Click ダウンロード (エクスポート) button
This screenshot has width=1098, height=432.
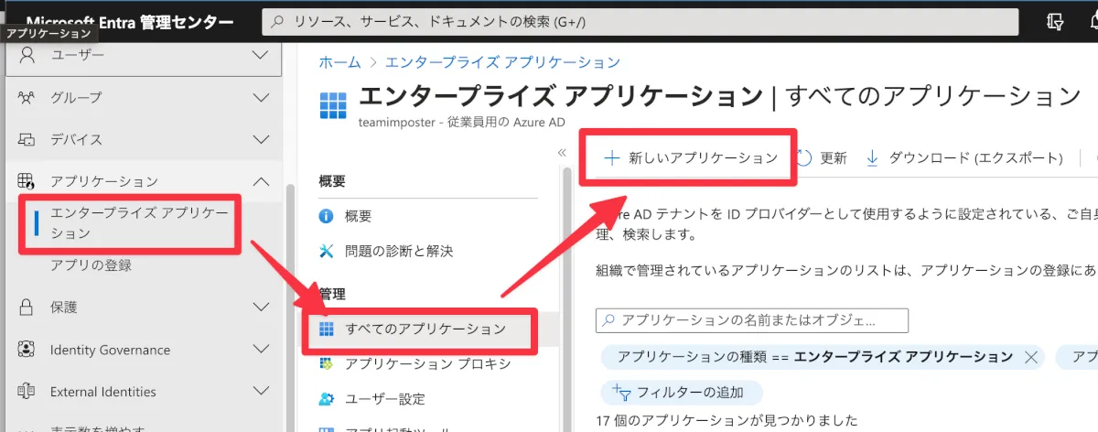pyautogui.click(x=963, y=157)
